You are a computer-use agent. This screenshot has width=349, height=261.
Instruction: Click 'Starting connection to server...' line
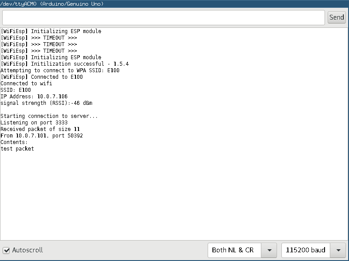pos(49,116)
